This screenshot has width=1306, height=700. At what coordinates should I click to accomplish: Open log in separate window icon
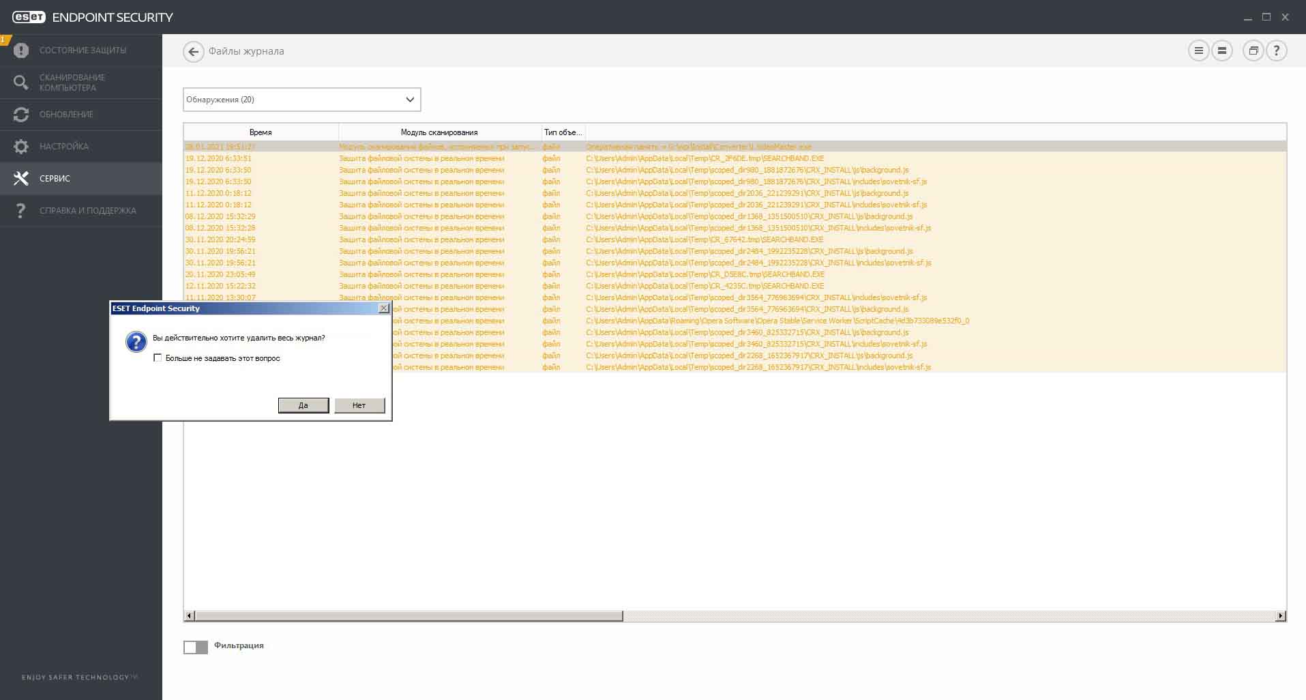click(x=1253, y=50)
